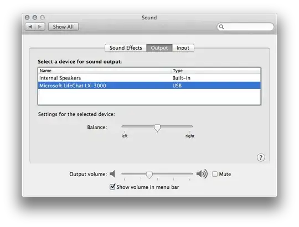The image size is (299, 227).
Task: Click the low volume speaker icon
Action: (x=112, y=174)
